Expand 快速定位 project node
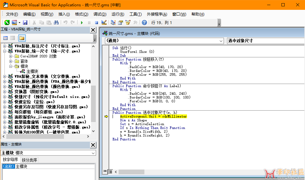The width and height of the screenshot is (305, 180). click(x=4, y=102)
